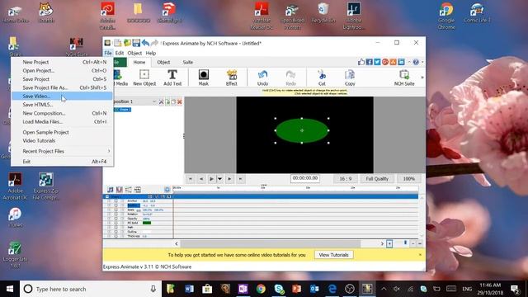Image resolution: width=528 pixels, height=297 pixels.
Task: Open File Explorer from the taskbar
Action: [171, 289]
